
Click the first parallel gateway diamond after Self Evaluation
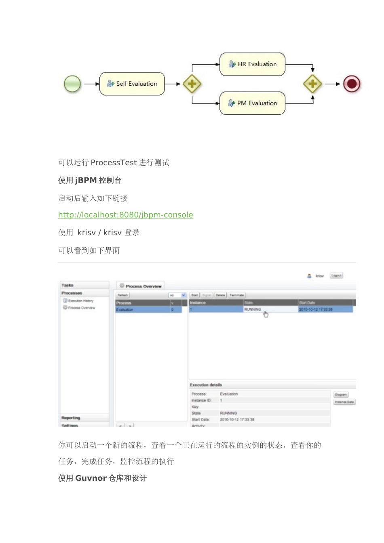192,84
